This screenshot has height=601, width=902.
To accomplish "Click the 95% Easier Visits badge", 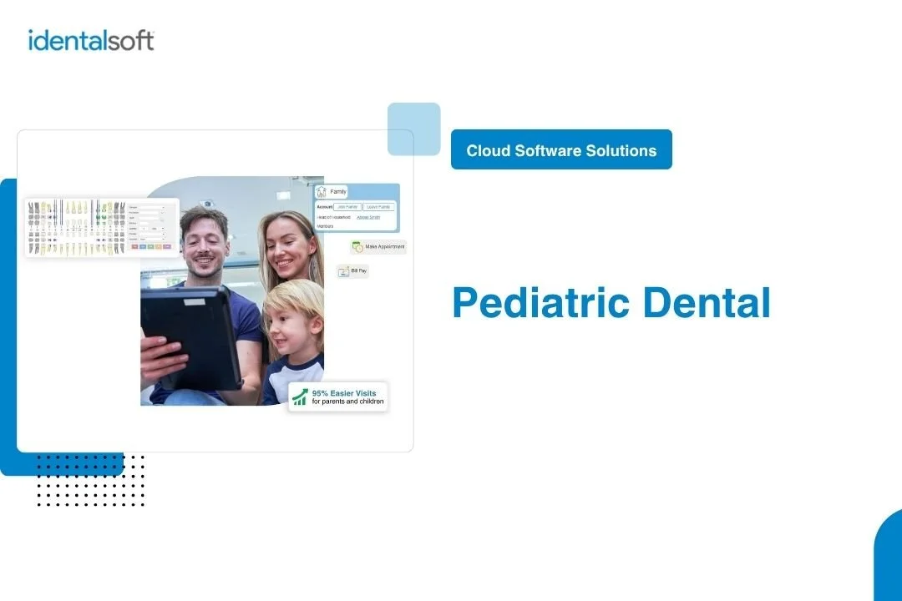I will tap(338, 396).
